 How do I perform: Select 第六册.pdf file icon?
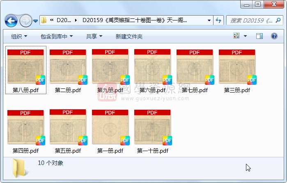153,67
